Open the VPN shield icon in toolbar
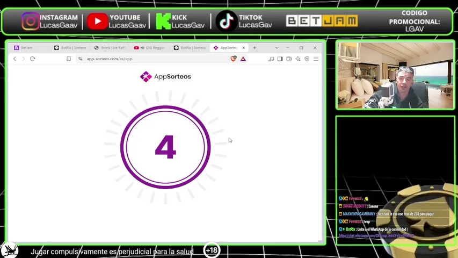Viewport: 458px width, 258px height. (x=307, y=59)
